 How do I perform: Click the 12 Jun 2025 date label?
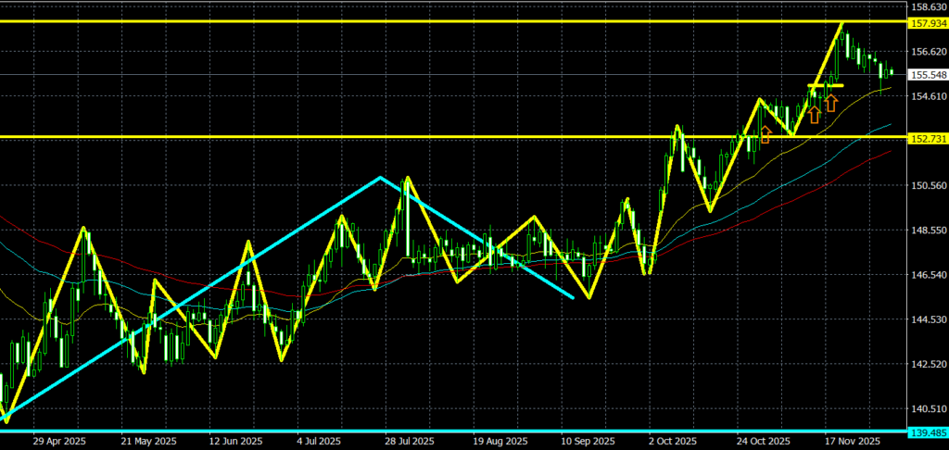(x=234, y=442)
